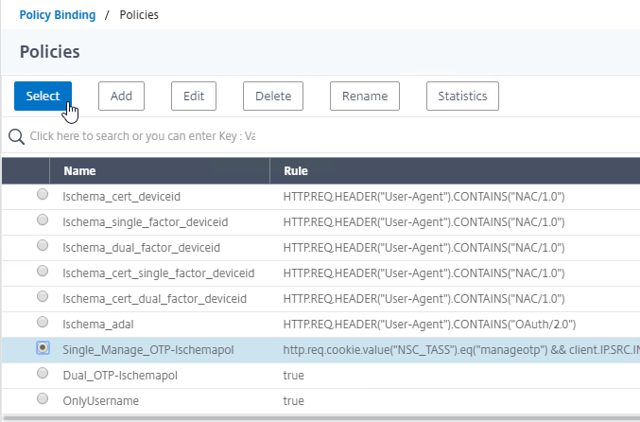Select the lschema_single_factor_deviceid radio button
This screenshot has height=422, width=640.
(x=43, y=220)
